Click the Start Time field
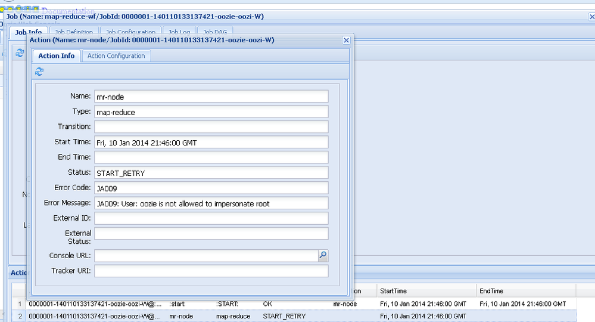 pos(211,143)
